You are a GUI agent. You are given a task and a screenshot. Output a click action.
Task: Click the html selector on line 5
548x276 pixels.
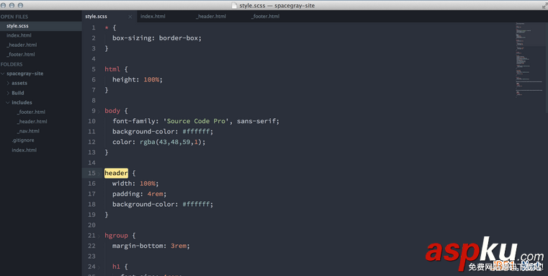(112, 69)
